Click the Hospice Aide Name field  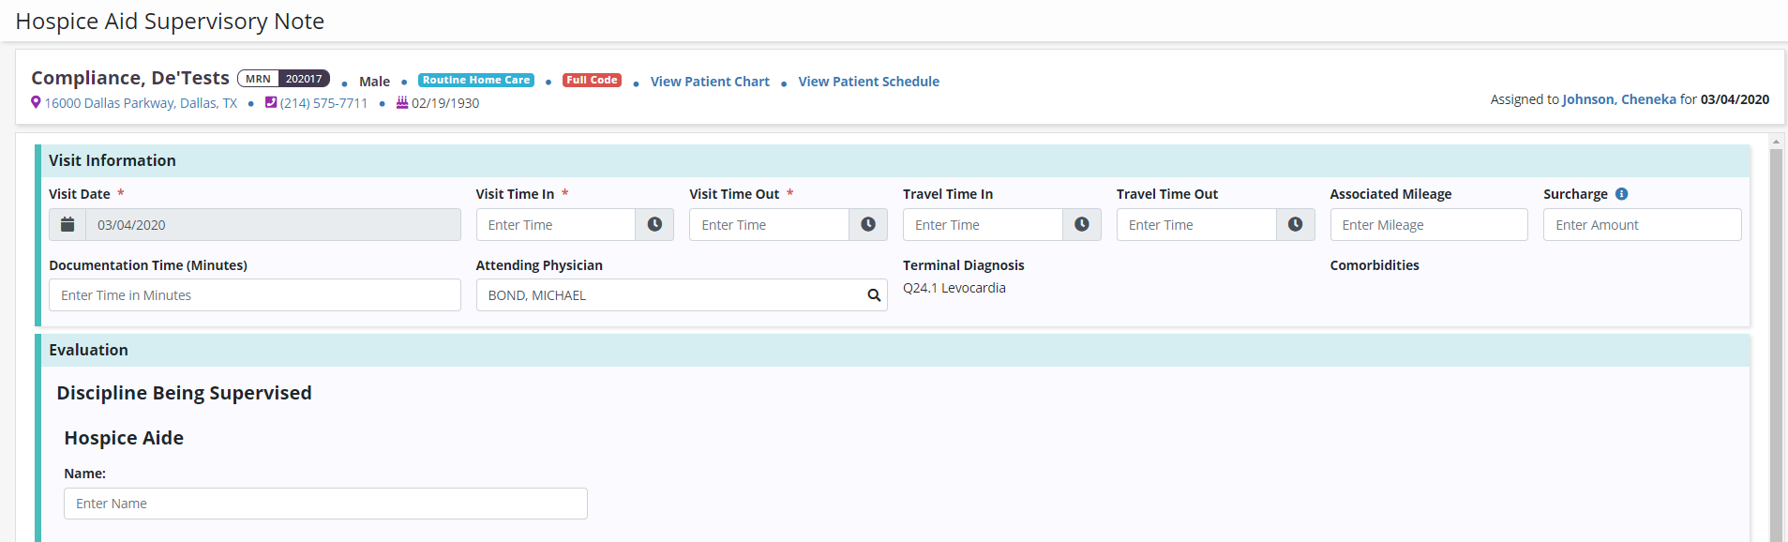click(x=325, y=504)
